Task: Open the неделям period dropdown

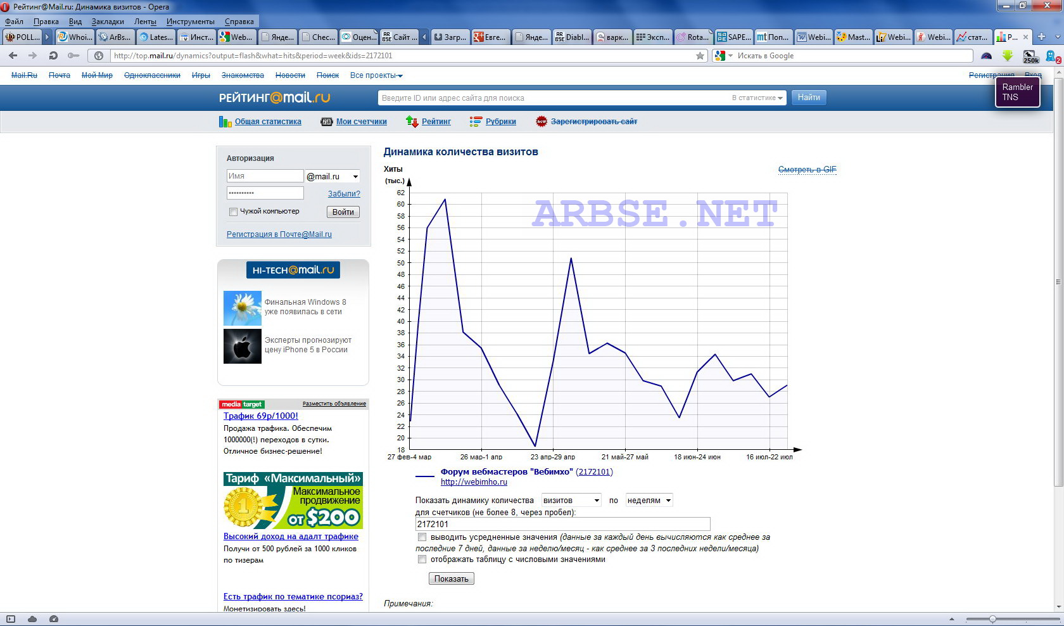Action: pyautogui.click(x=649, y=501)
